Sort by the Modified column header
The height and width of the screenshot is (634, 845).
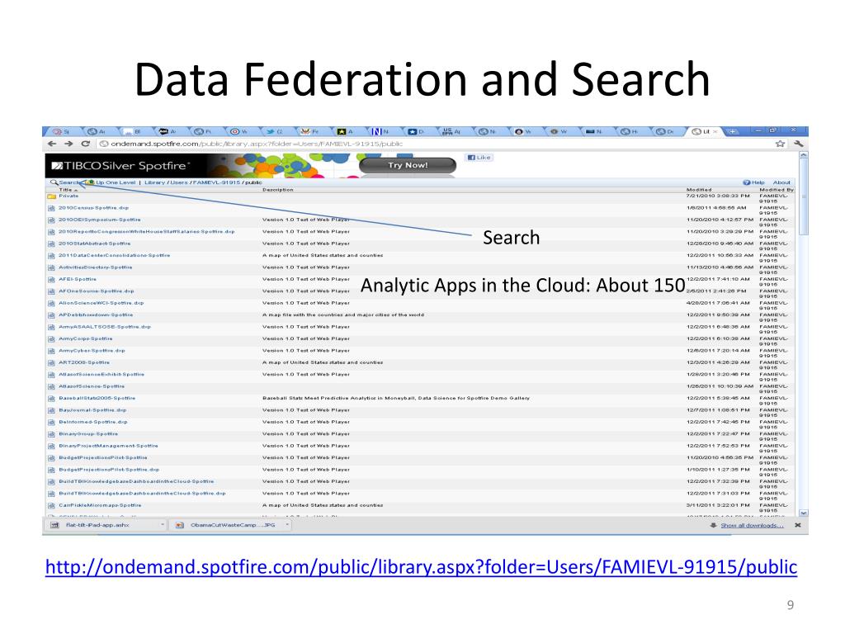[699, 190]
